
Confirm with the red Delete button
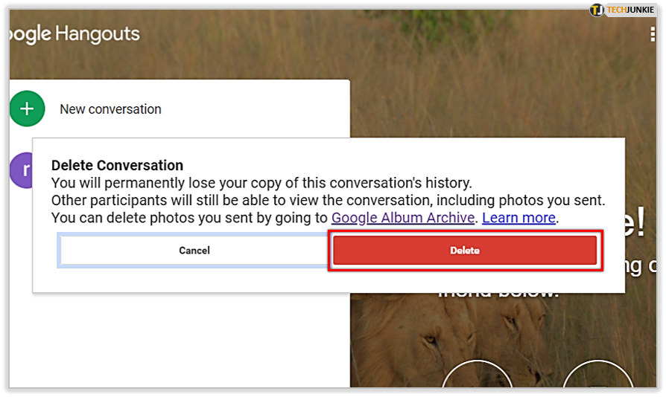[x=465, y=251]
